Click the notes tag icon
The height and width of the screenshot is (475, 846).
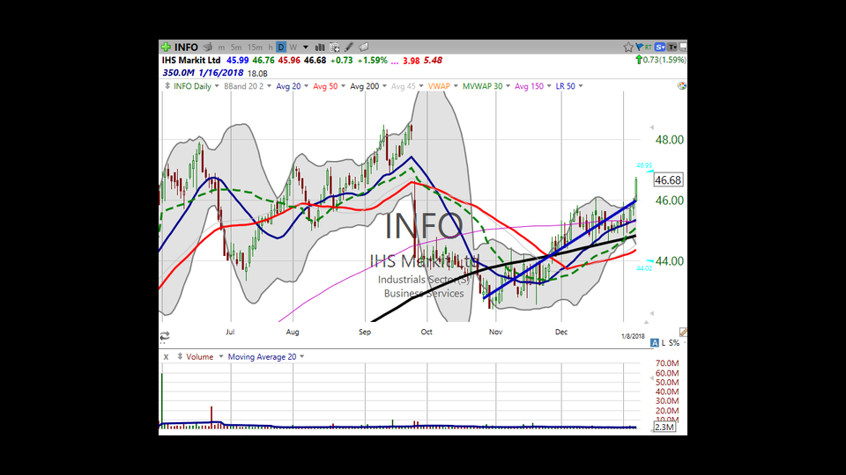[364, 47]
